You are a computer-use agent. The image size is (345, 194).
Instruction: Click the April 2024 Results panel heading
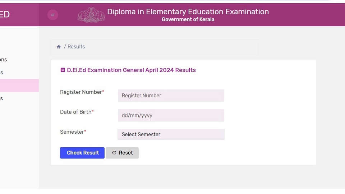[132, 70]
